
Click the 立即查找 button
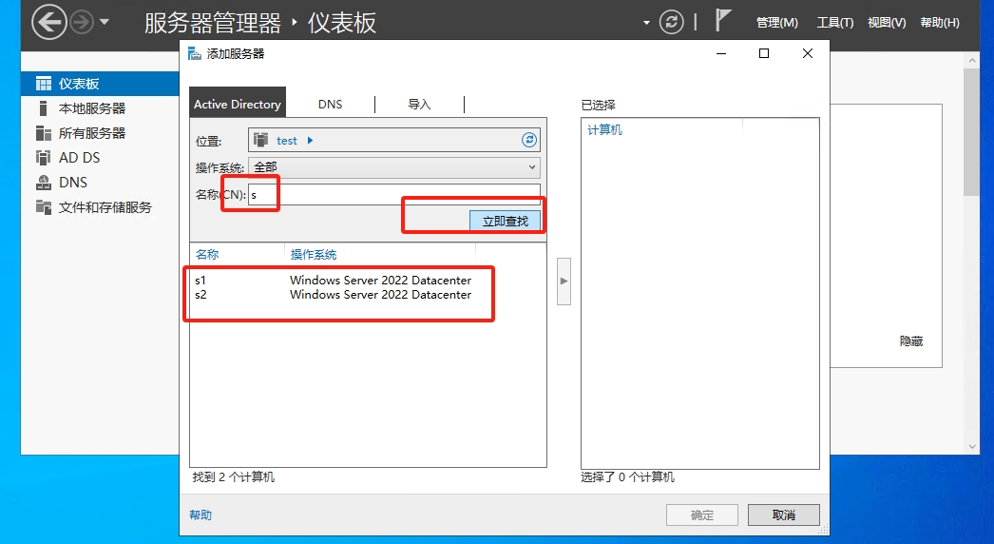click(506, 221)
